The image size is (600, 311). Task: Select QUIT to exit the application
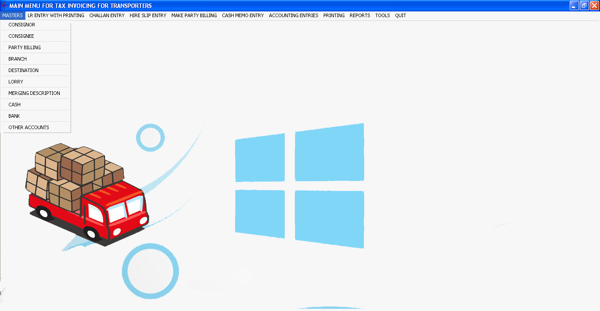coord(400,15)
